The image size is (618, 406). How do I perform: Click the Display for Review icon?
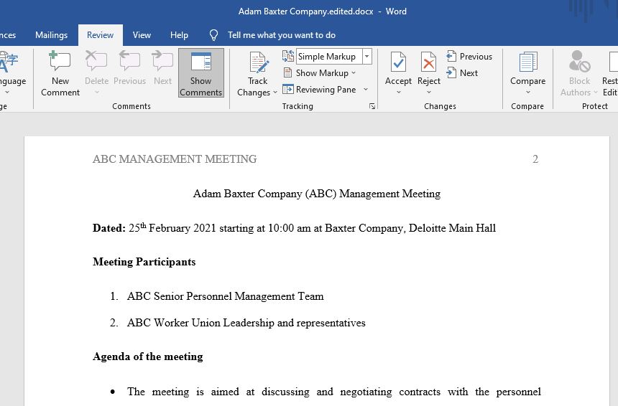pos(288,57)
